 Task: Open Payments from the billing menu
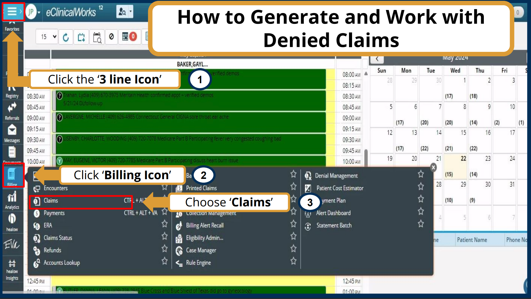(x=54, y=213)
